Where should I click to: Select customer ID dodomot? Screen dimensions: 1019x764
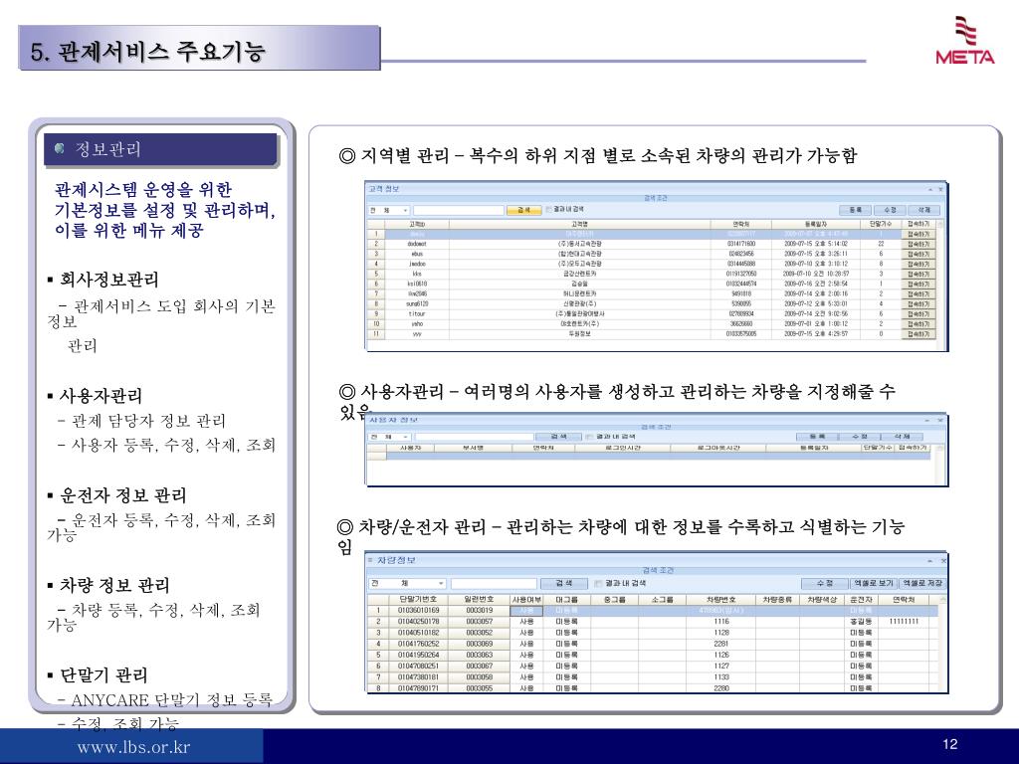(x=417, y=245)
